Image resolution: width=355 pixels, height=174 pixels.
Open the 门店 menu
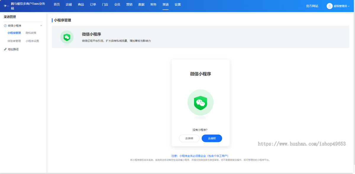tap(105, 4)
